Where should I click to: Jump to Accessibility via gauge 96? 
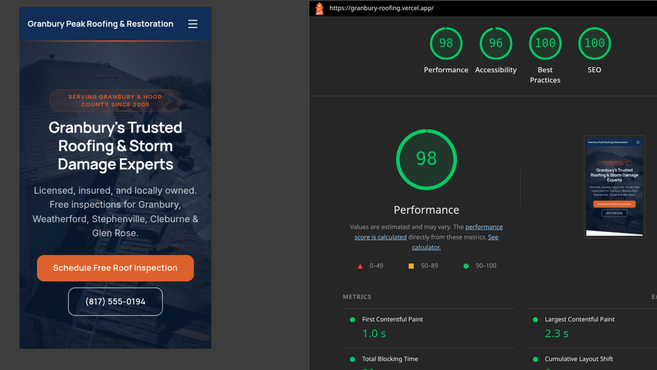(495, 43)
